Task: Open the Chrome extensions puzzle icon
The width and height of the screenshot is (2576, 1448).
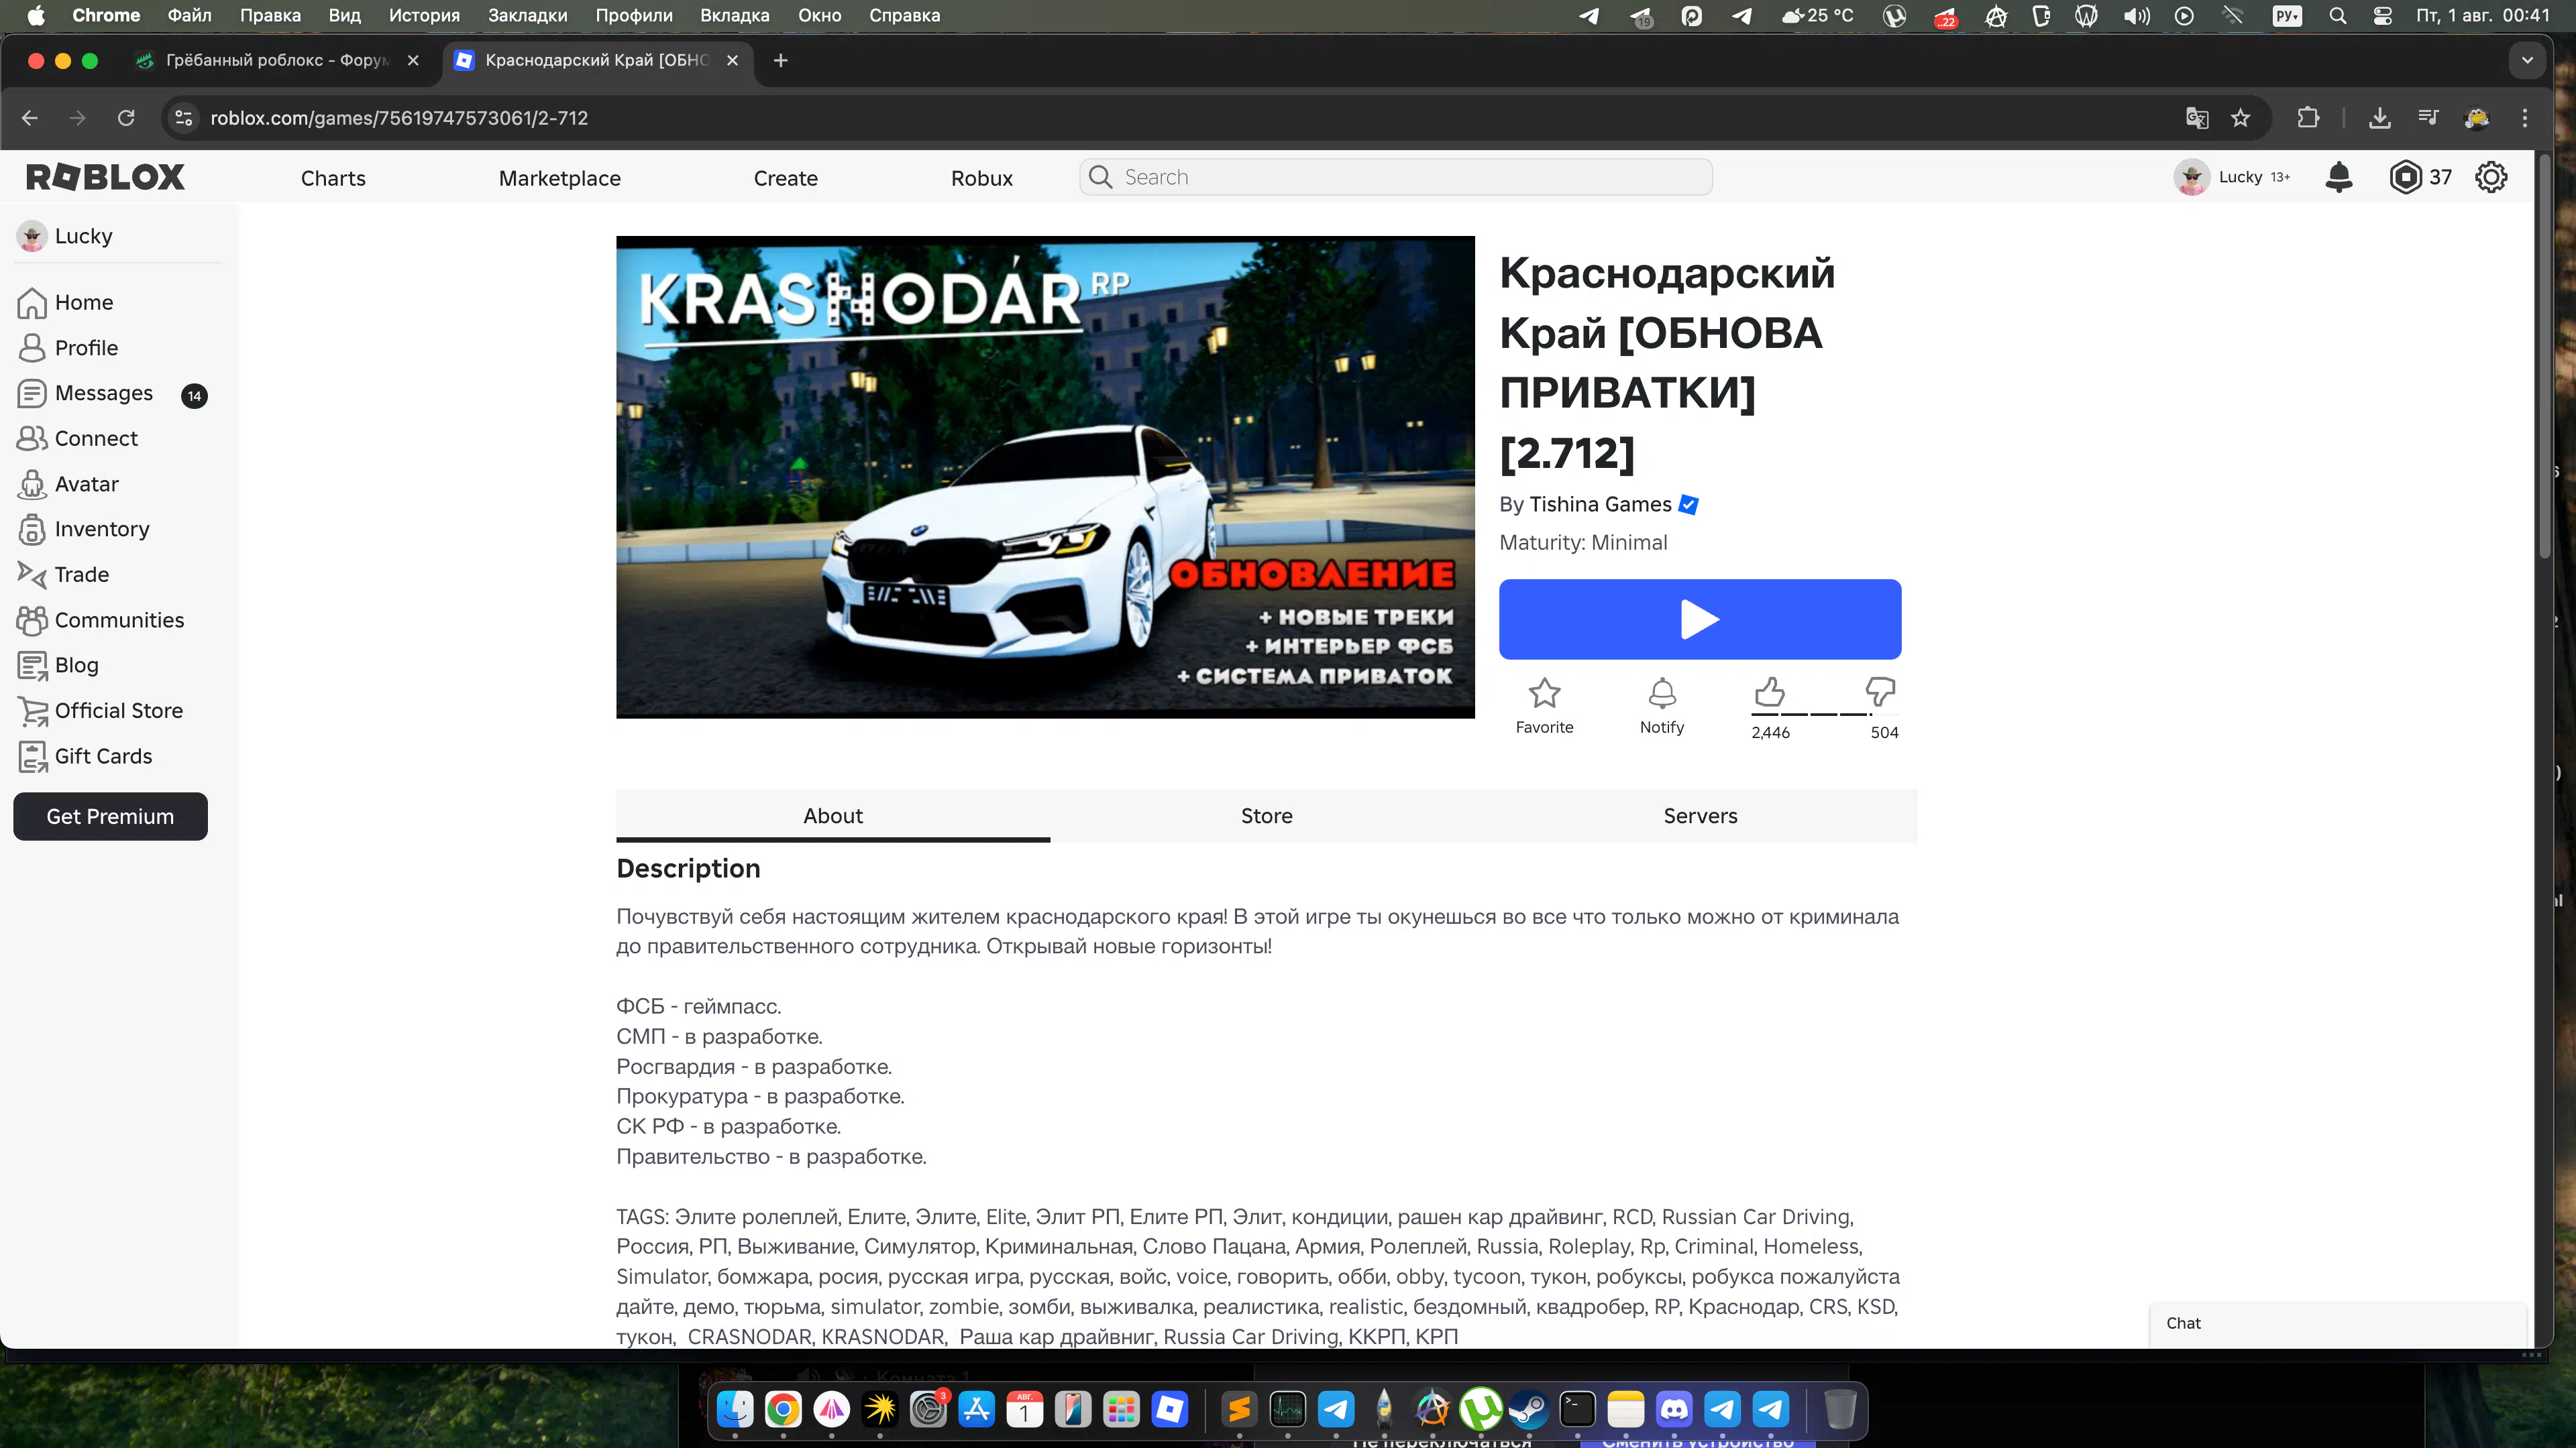Action: point(2308,118)
